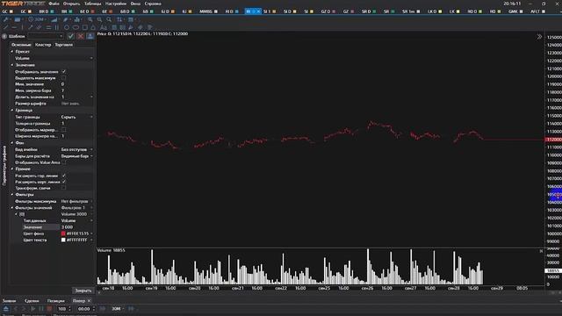Click white 'Цвет текста' color swatch

coord(63,240)
